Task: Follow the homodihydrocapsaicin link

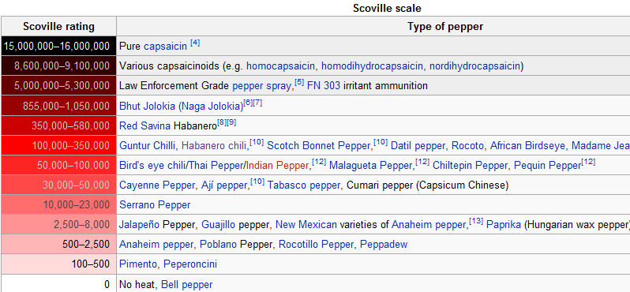Action: pyautogui.click(x=372, y=66)
